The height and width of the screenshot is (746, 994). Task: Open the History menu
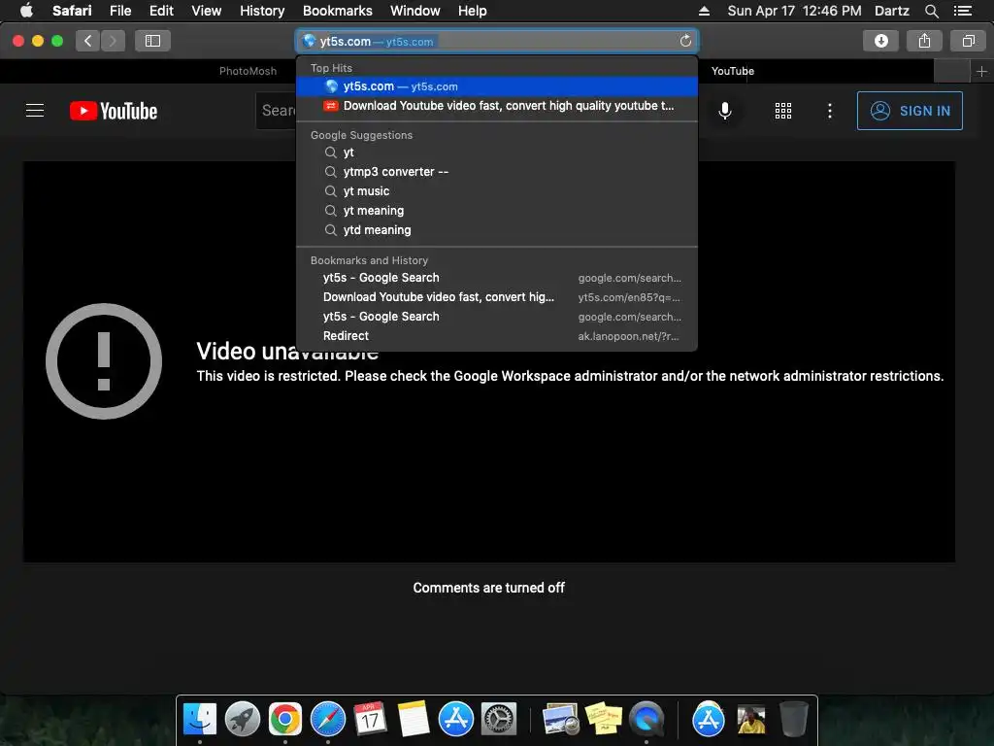click(x=262, y=11)
